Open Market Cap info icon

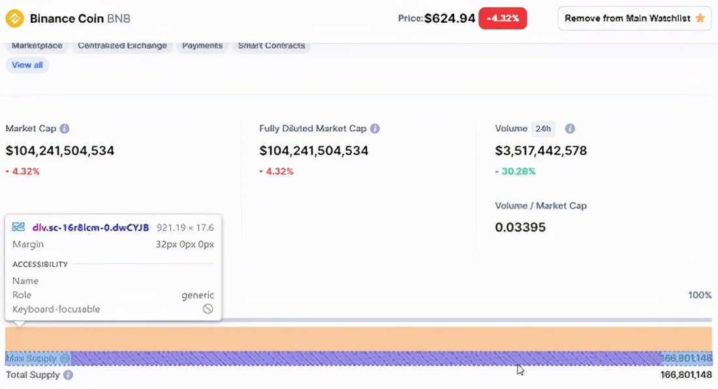click(x=65, y=129)
